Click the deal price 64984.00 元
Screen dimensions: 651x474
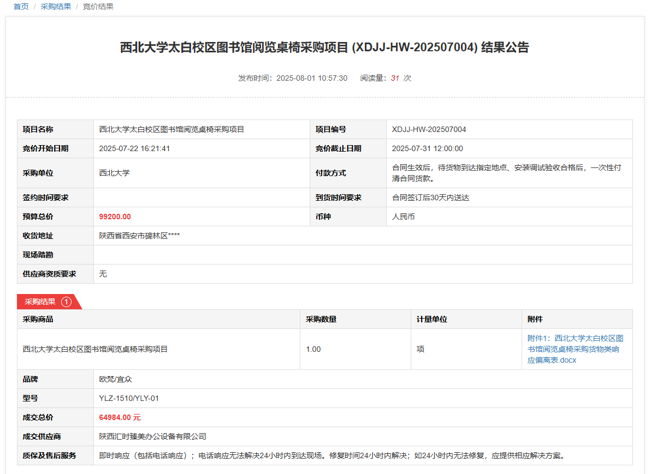[x=120, y=417]
